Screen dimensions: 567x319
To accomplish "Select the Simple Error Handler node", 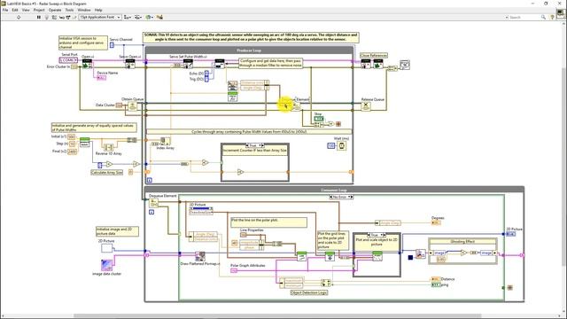I will [x=405, y=65].
